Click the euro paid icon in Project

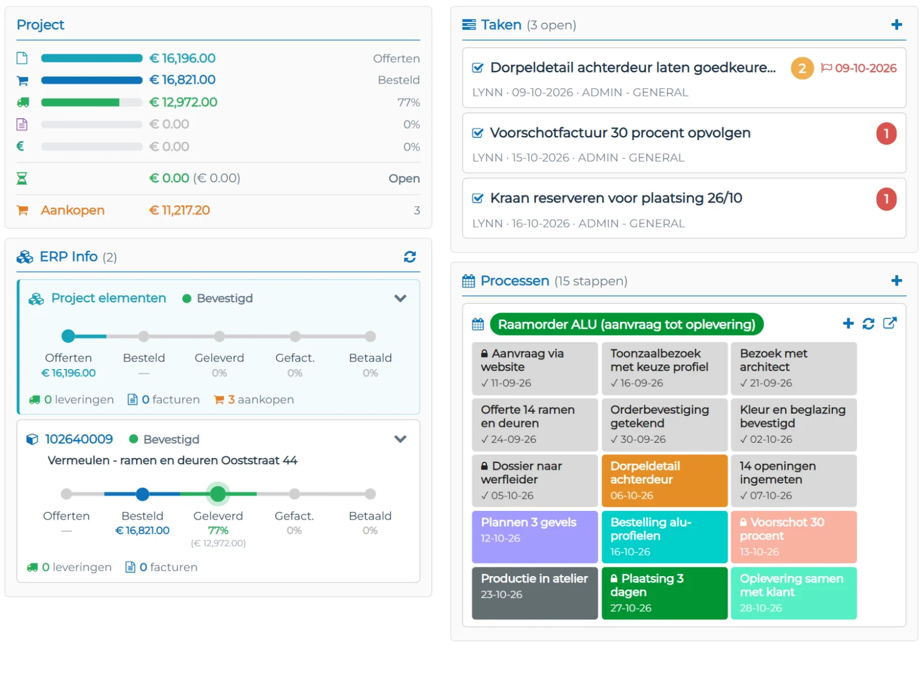[x=20, y=146]
